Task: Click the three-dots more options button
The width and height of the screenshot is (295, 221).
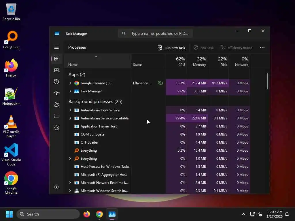Action: [x=262, y=48]
